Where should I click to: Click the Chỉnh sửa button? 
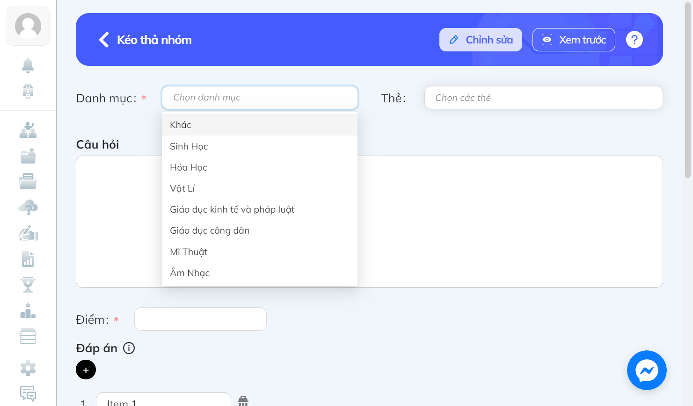[481, 40]
